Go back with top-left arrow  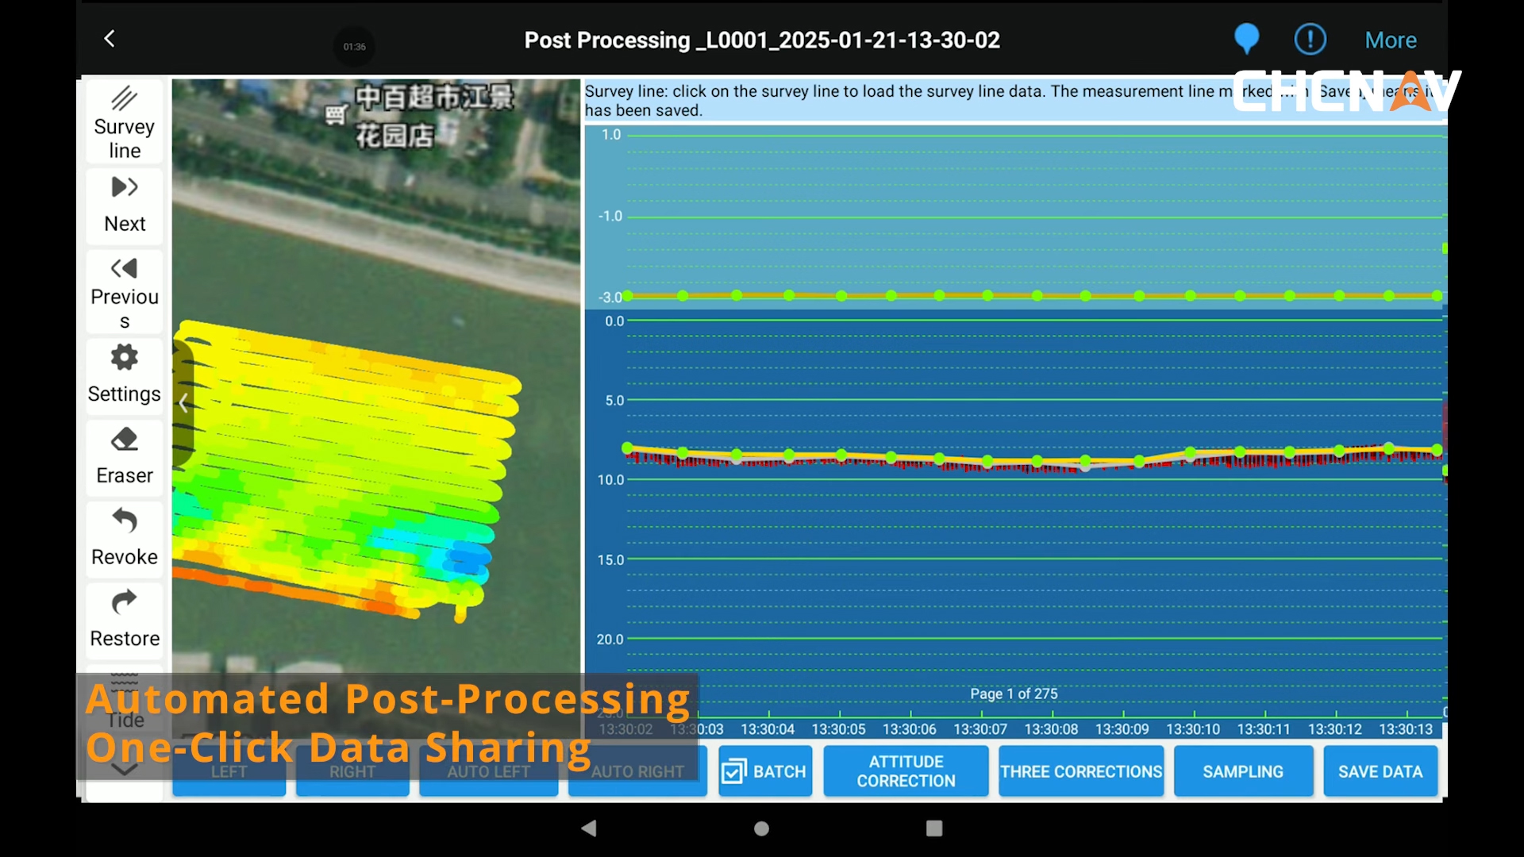click(x=110, y=39)
